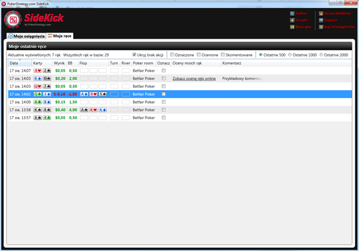This screenshot has height=251, width=359.
Task: Open the Twitter icon link
Action: coord(292,14)
